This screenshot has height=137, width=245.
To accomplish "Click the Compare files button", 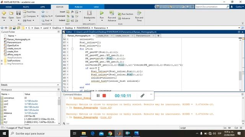I will [31, 16].
